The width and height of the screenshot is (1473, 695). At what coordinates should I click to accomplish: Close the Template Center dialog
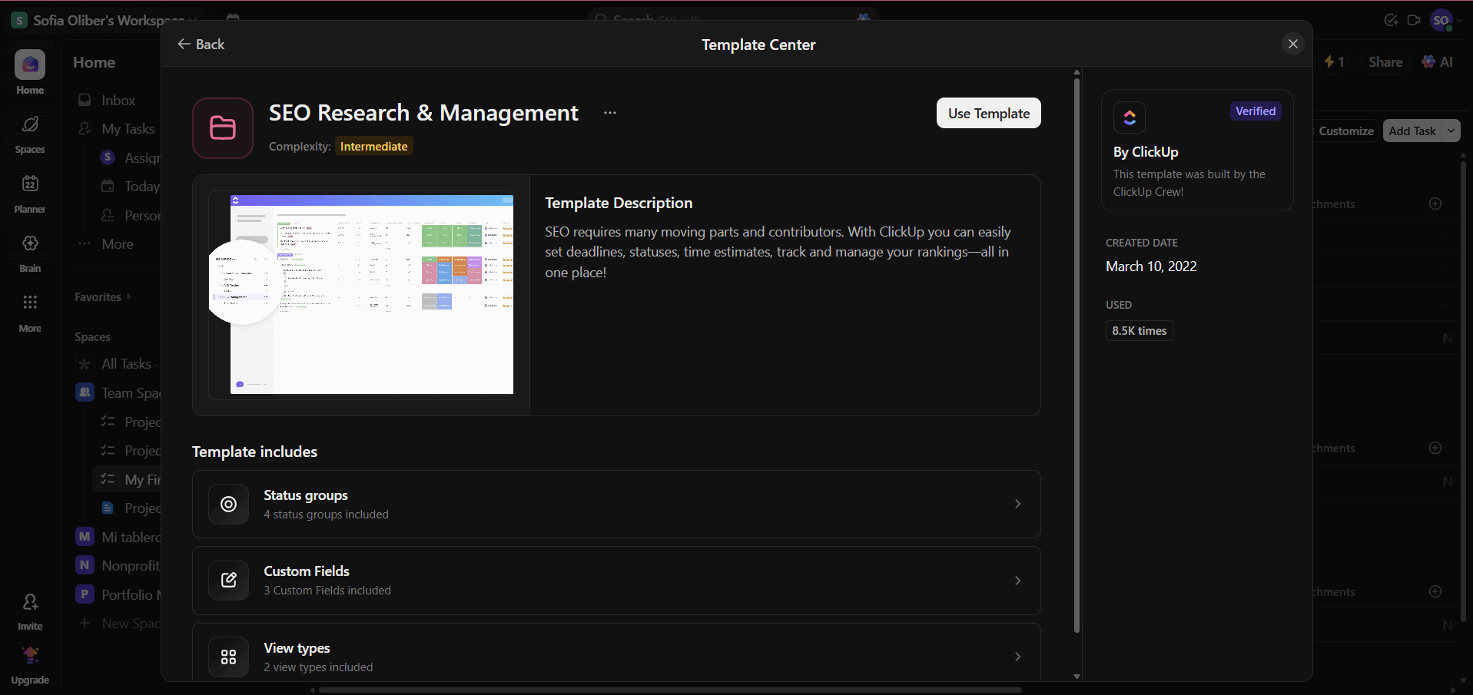pos(1292,44)
